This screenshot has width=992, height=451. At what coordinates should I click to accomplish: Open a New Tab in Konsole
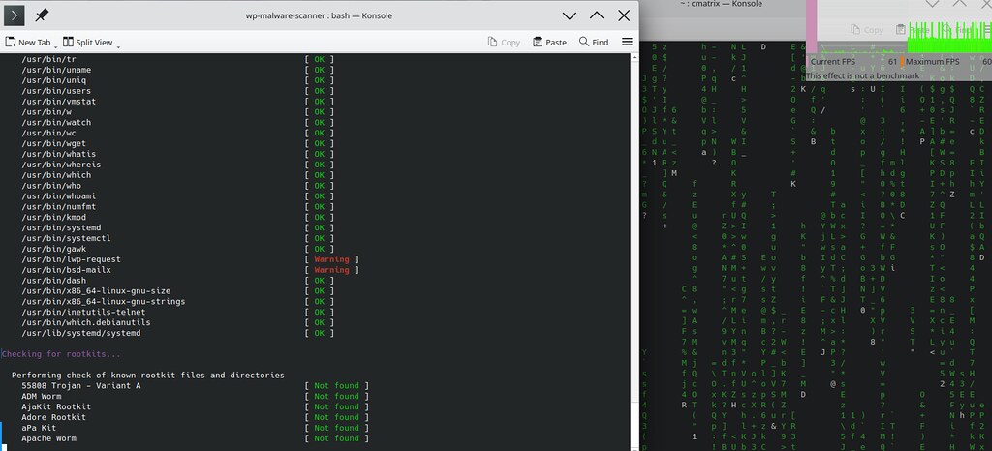[27, 43]
